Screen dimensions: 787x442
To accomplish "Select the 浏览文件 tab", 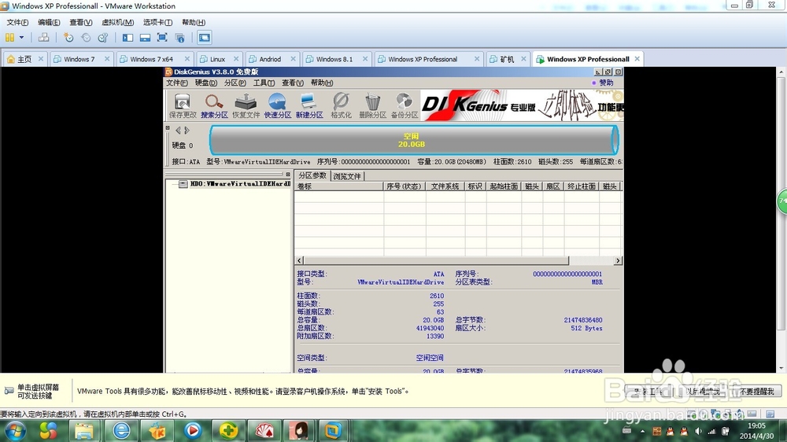I will click(347, 176).
